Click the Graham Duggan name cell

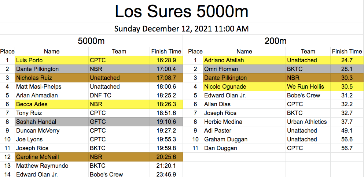pos(244,139)
